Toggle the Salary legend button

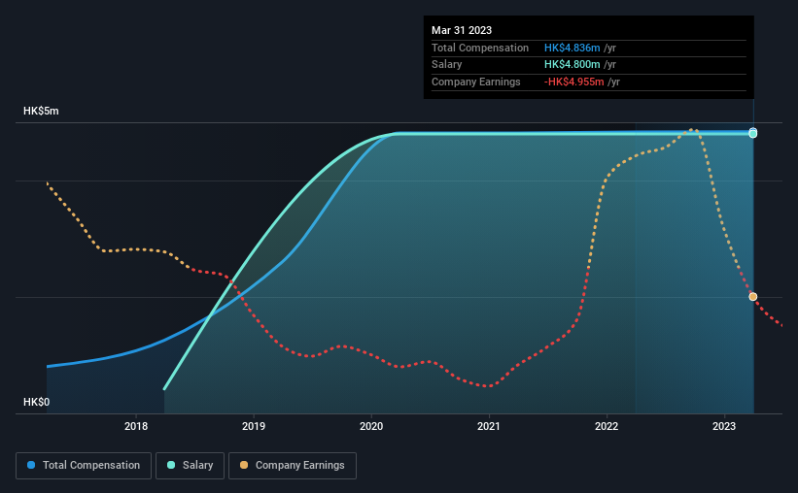[190, 466]
